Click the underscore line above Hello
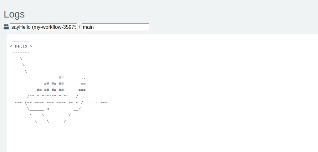 pyautogui.click(x=21, y=40)
